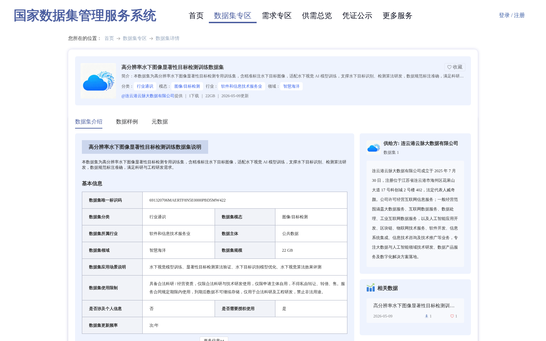Screen dimensions: 546x341
Task: Open the dataset cloud logo thumbnail
Action: tap(98, 81)
